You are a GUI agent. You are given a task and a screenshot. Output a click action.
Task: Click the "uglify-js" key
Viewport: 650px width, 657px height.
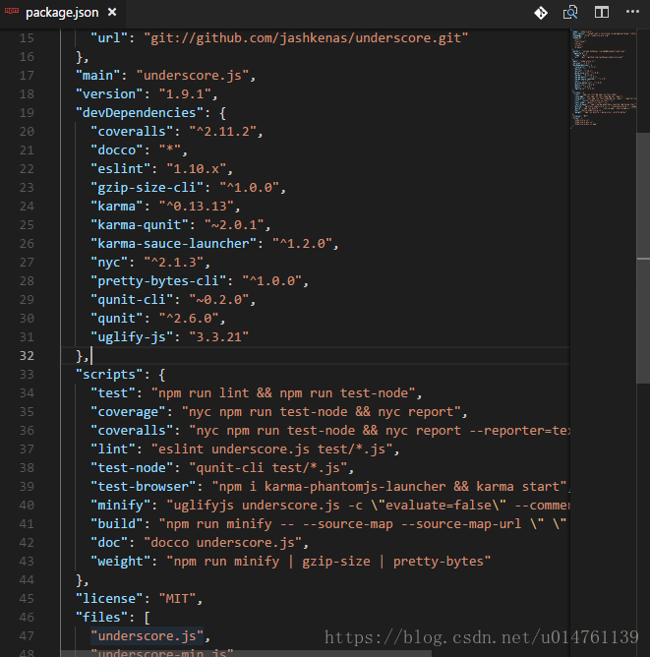132,337
